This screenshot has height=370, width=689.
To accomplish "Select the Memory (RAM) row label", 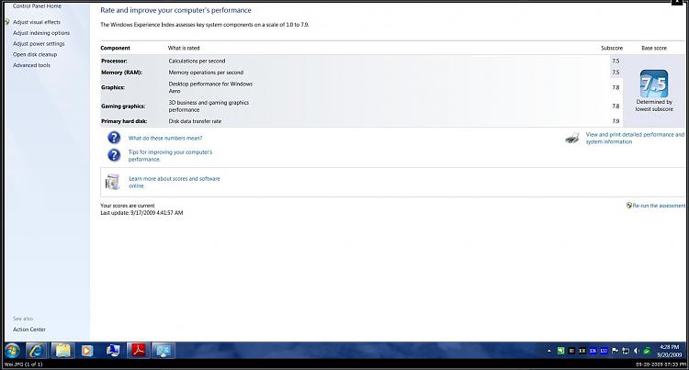I will 121,73.
